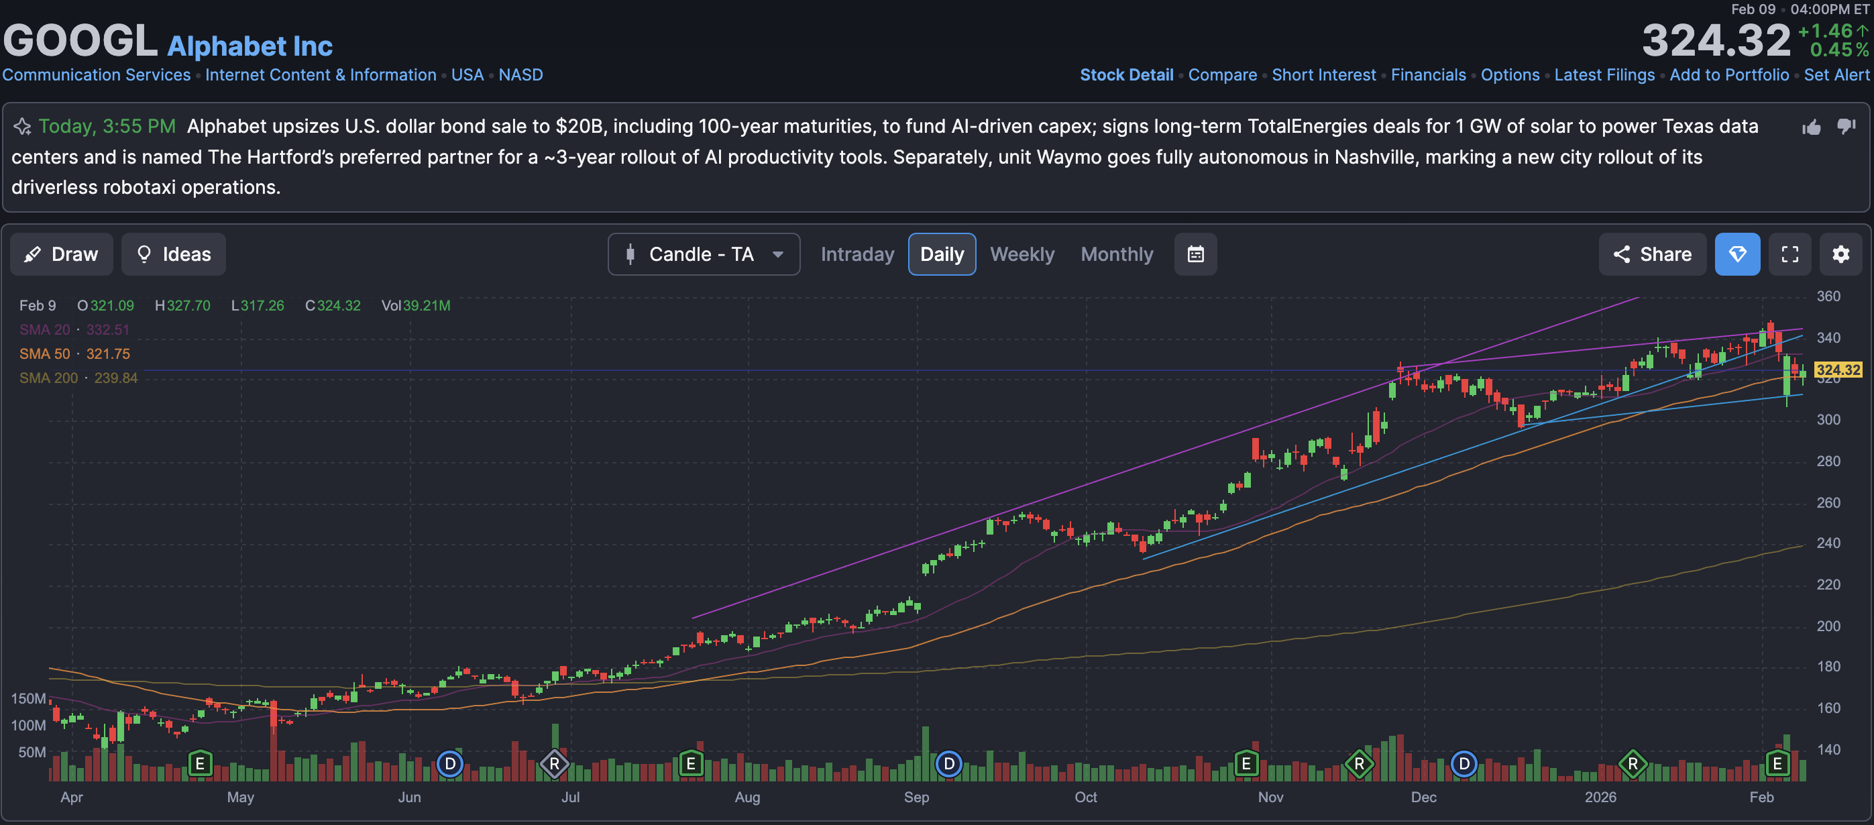The width and height of the screenshot is (1874, 825).
Task: Open the calendar date range icon
Action: [1195, 254]
